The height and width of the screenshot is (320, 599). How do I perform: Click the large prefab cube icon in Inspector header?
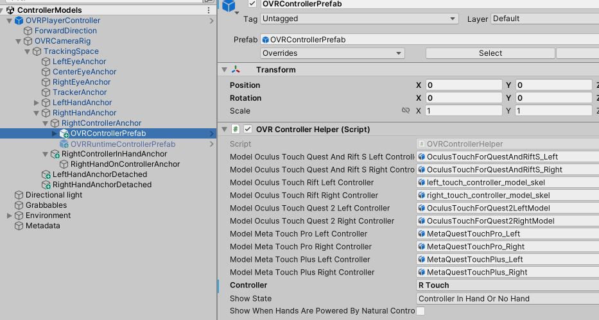coord(229,6)
